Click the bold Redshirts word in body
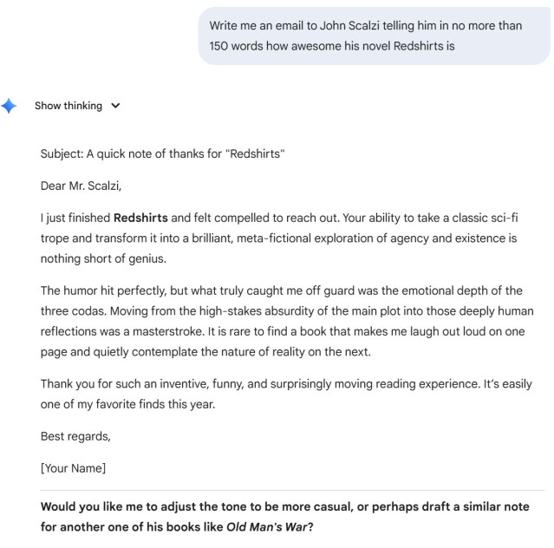The image size is (554, 548). (x=140, y=218)
